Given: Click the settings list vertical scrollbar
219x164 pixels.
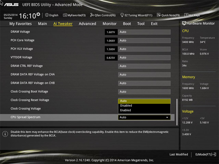Looking at the screenshot, I should [x=177, y=112].
